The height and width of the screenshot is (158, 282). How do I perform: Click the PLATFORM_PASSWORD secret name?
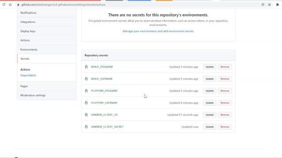point(104,91)
